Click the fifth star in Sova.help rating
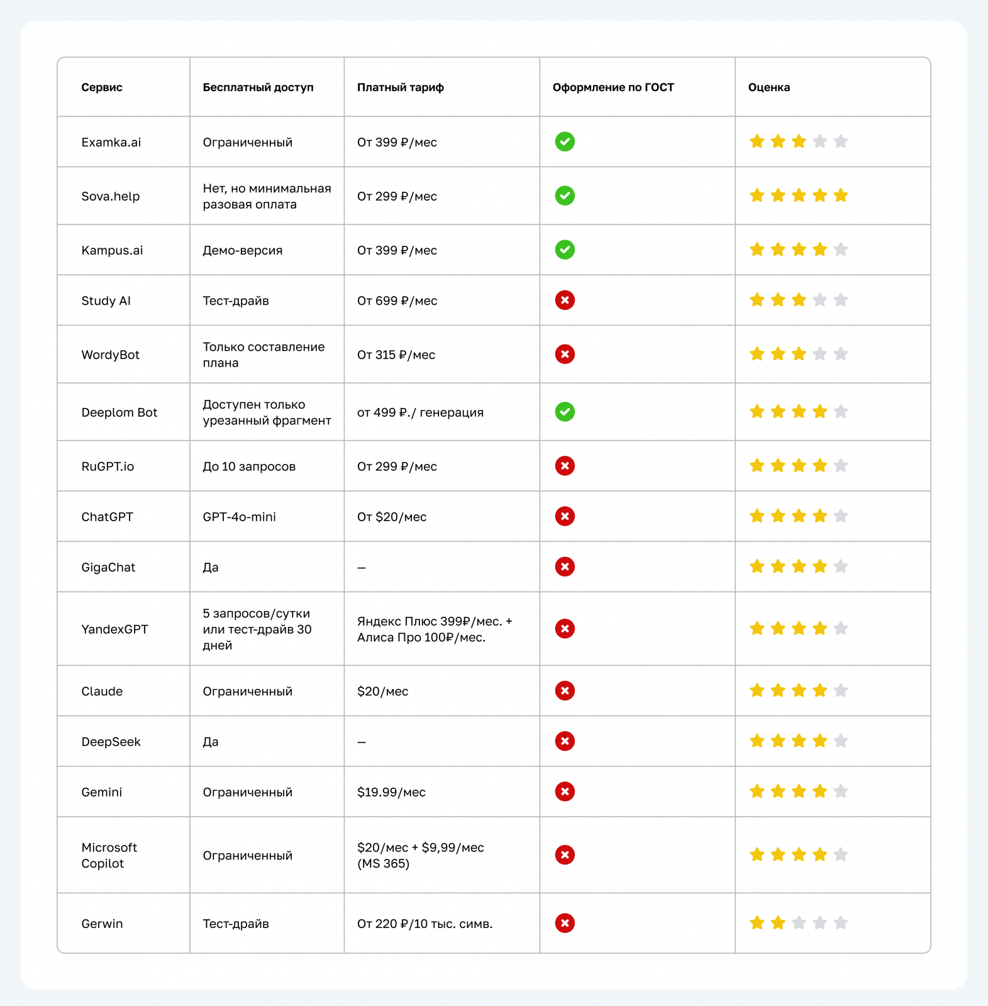Screen dimensions: 988x1006 tap(841, 196)
